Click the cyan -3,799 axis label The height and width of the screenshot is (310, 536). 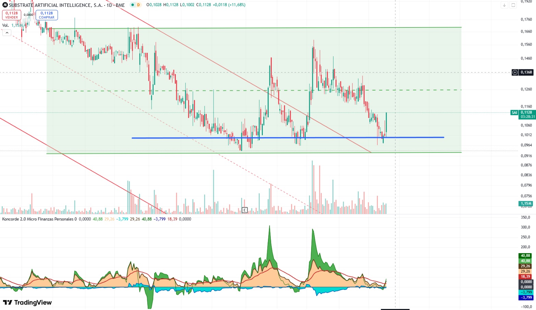click(526, 293)
